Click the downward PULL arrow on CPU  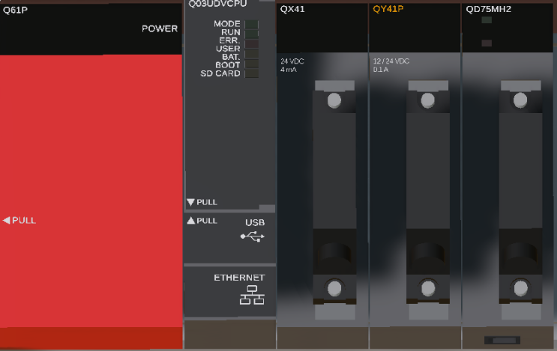[190, 202]
